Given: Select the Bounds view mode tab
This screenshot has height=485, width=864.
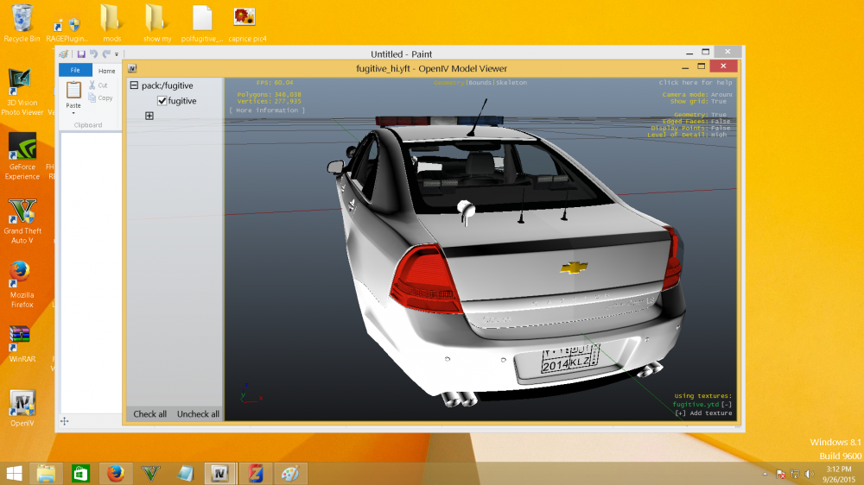Looking at the screenshot, I should coord(480,83).
